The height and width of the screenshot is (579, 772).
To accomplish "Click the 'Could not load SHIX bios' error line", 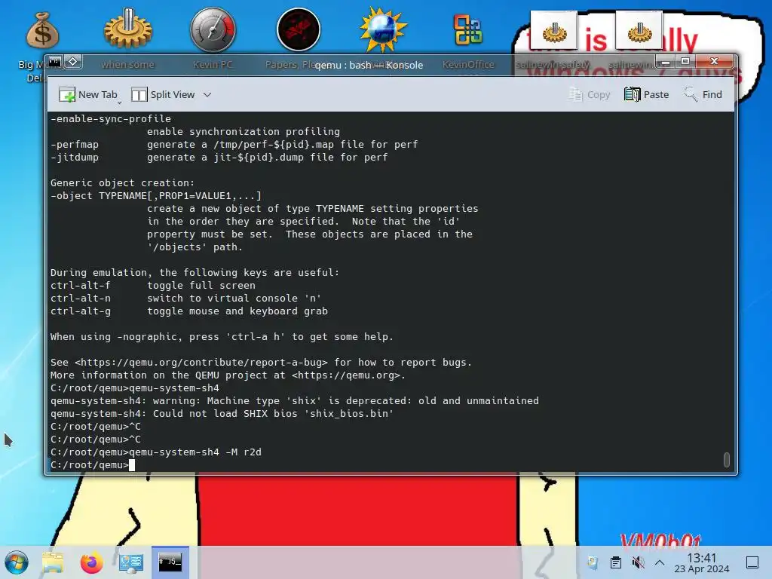I will [222, 414].
